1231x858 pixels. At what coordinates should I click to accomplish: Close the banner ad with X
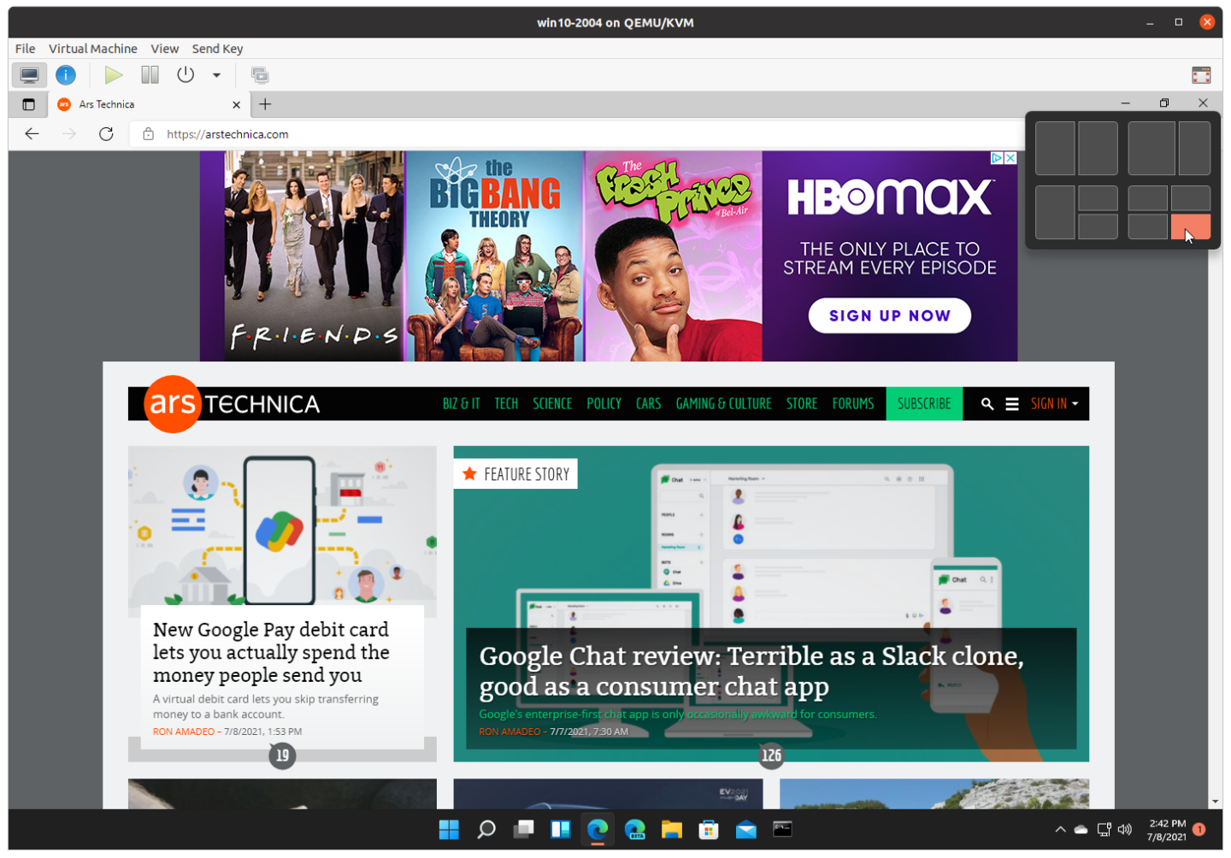(1010, 158)
